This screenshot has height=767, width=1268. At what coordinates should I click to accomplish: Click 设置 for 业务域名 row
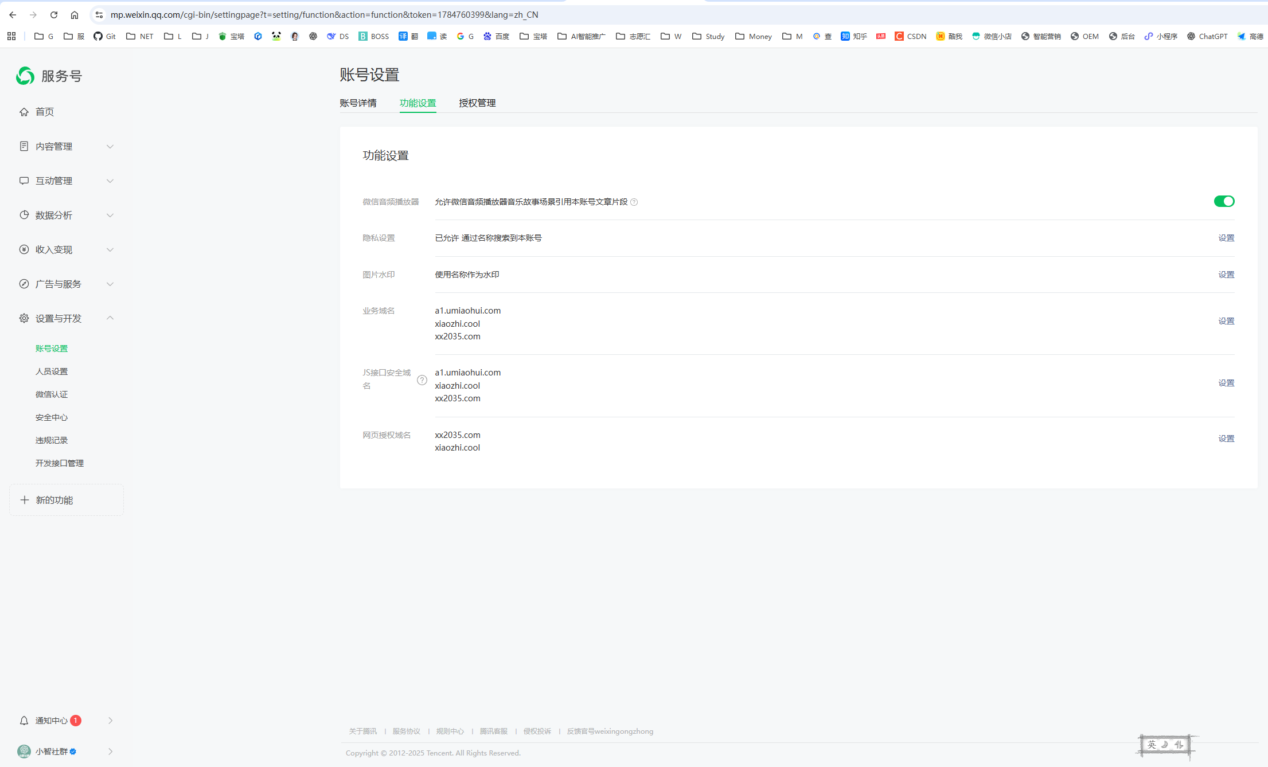click(1226, 321)
